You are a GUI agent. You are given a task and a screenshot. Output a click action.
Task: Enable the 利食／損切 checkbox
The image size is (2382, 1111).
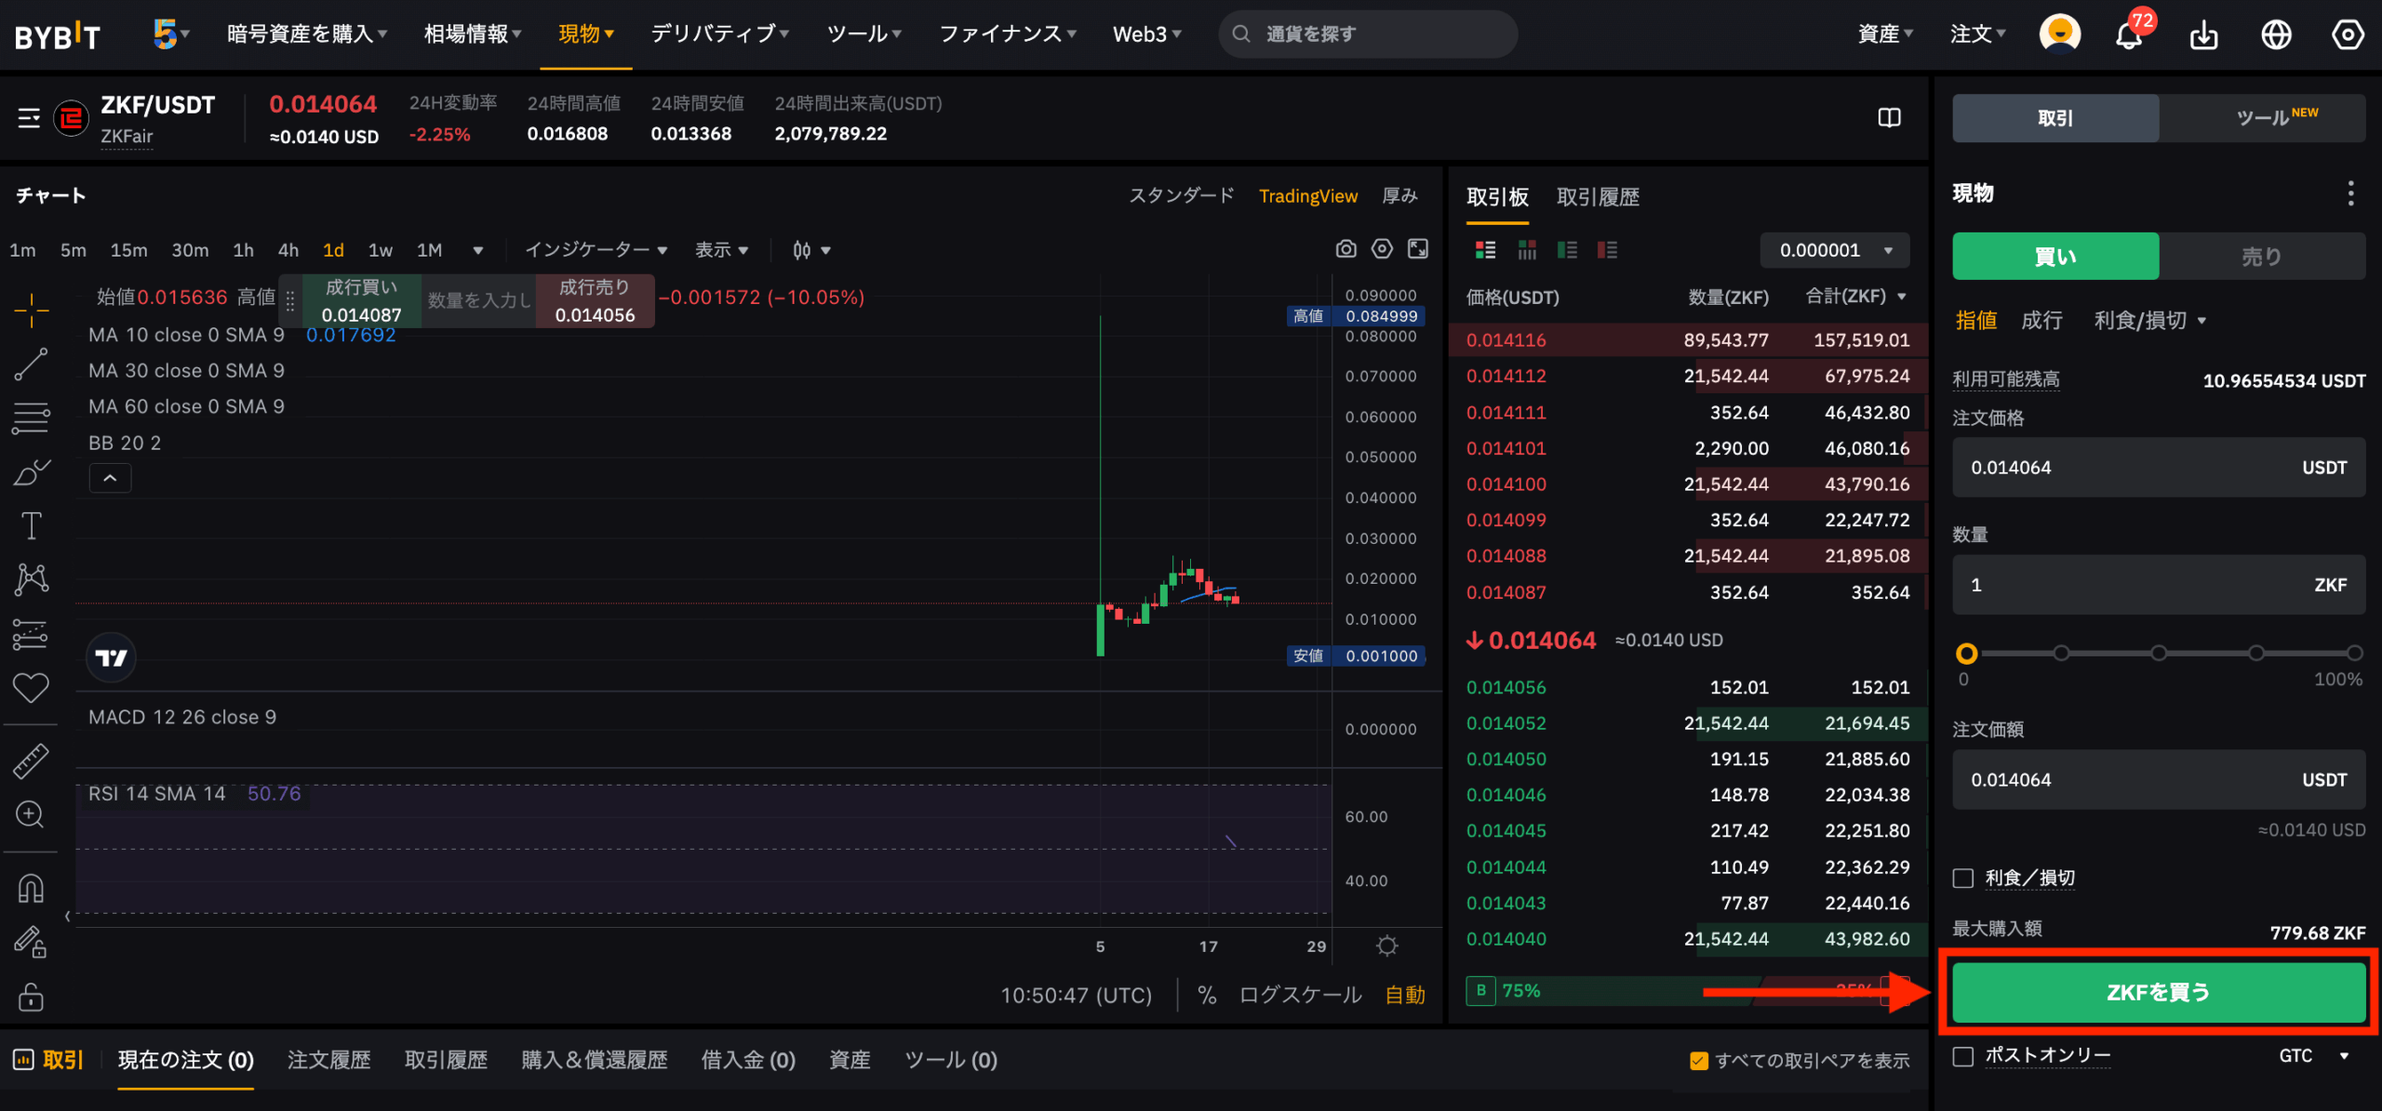point(1963,879)
